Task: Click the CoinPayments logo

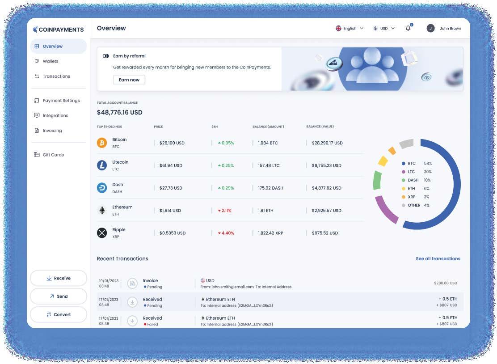Action: (58, 30)
